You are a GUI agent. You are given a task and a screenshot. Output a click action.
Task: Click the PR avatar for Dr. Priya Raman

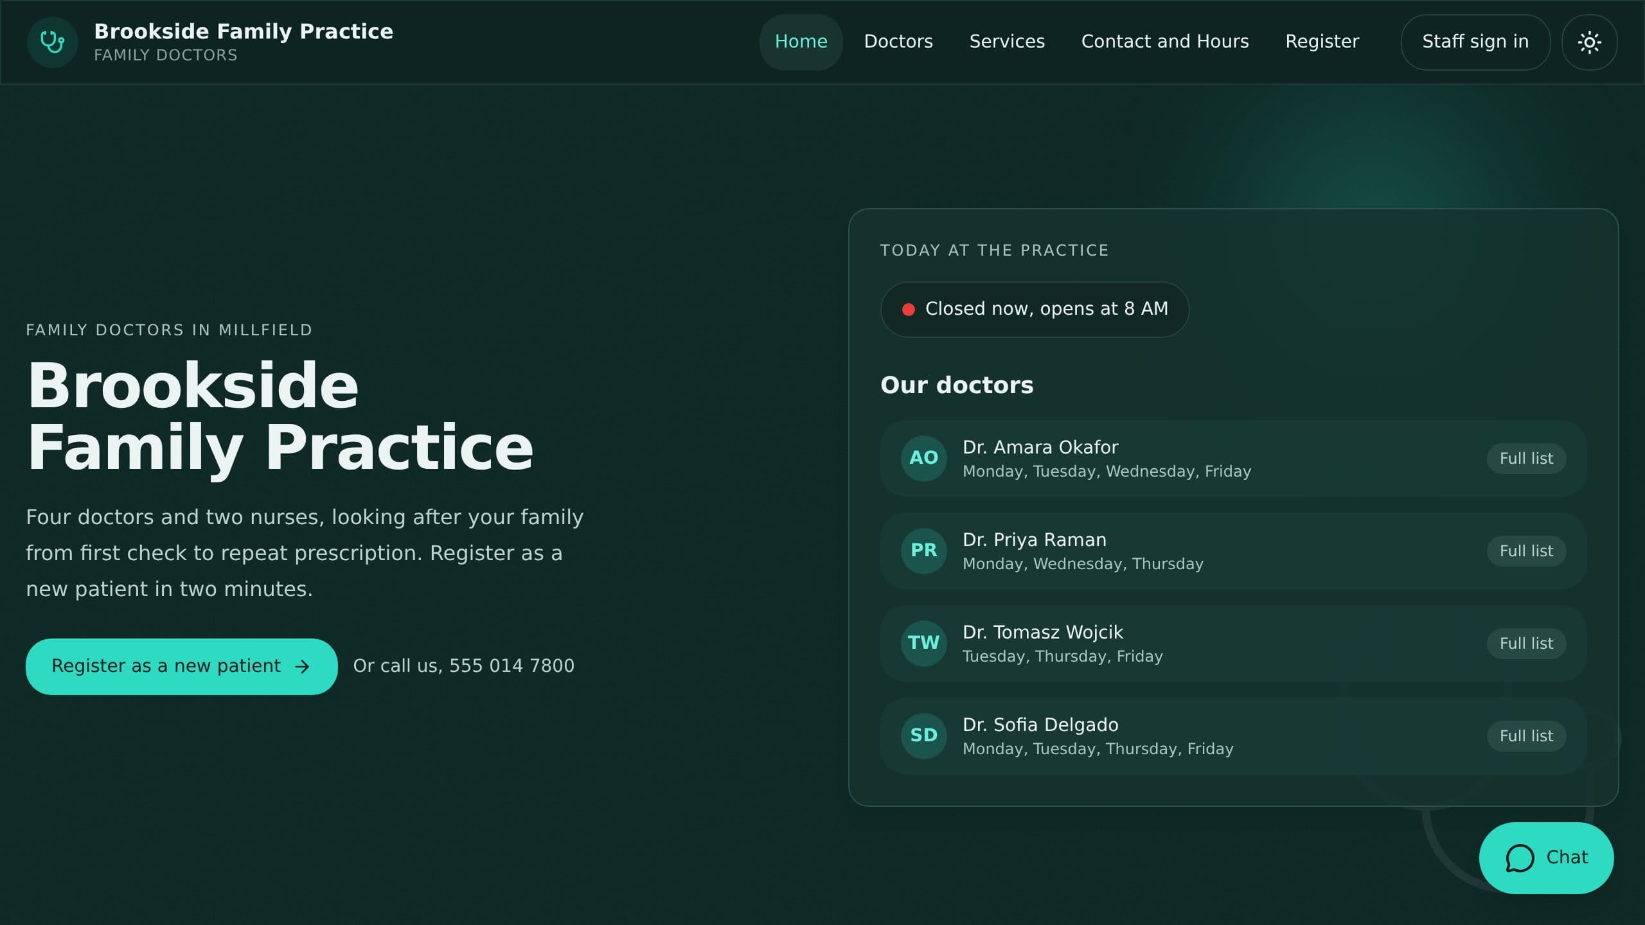pyautogui.click(x=923, y=551)
